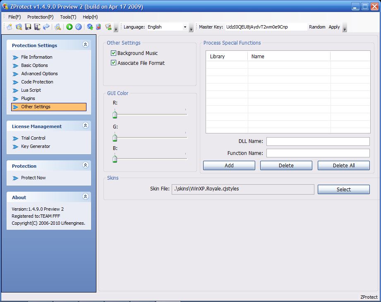Click the Delete function button
381x302 pixels.
tap(286, 165)
